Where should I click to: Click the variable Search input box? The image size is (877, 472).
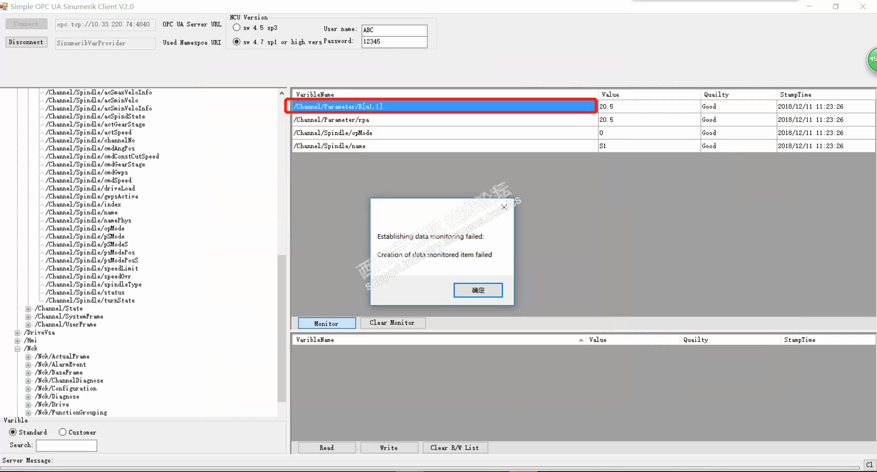tap(66, 445)
